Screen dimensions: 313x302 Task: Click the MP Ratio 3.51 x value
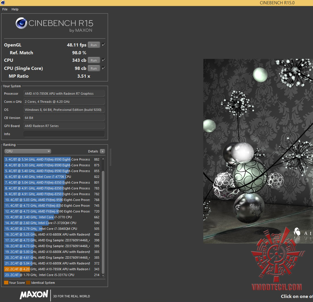(84, 76)
